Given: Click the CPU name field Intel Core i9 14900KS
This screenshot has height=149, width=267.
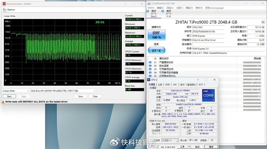Looking at the screenshot, I should coord(180,90).
